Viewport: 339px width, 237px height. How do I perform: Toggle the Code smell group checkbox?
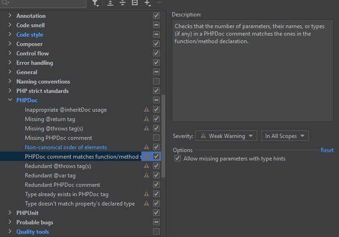(x=156, y=25)
